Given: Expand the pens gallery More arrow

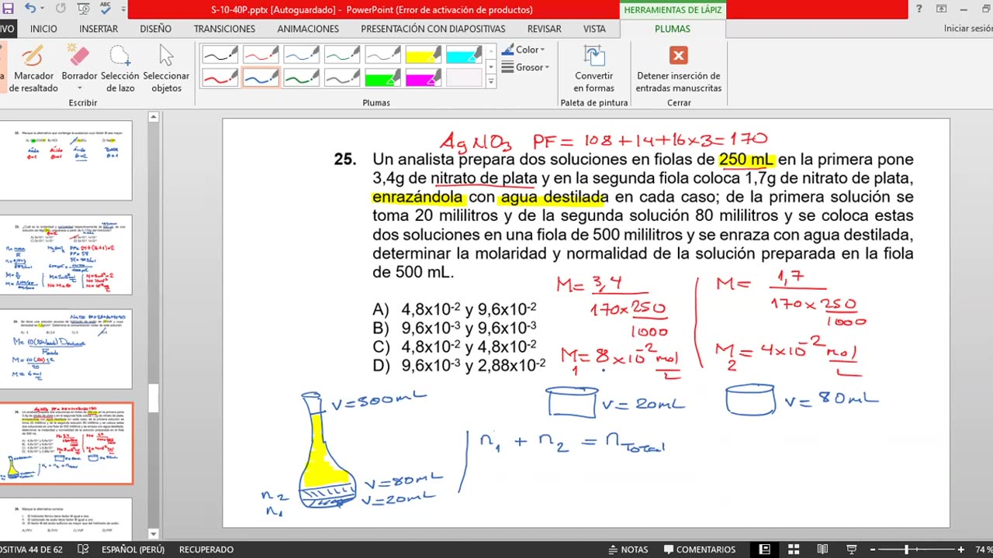Looking at the screenshot, I should (x=491, y=81).
